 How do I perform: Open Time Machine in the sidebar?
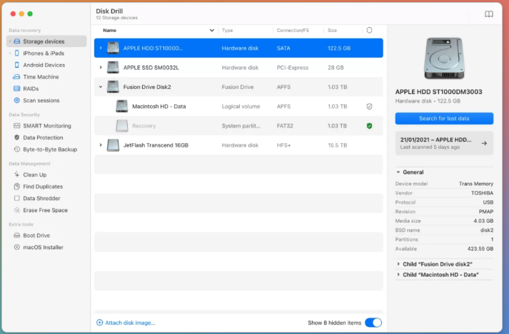[41, 77]
